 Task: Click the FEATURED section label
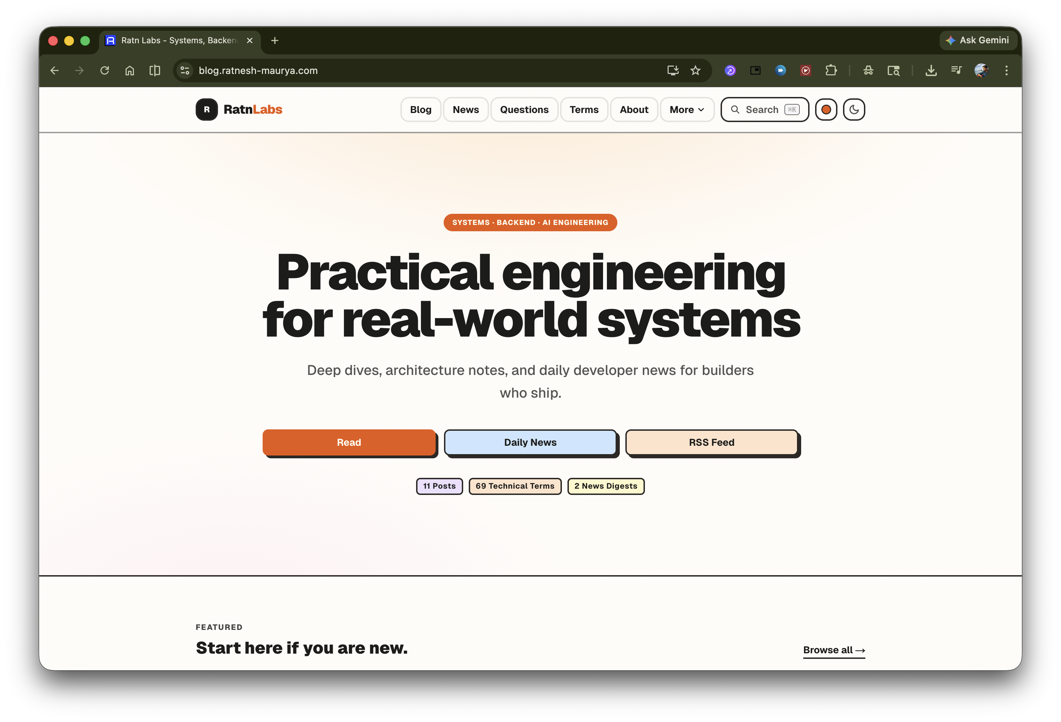[x=219, y=627]
